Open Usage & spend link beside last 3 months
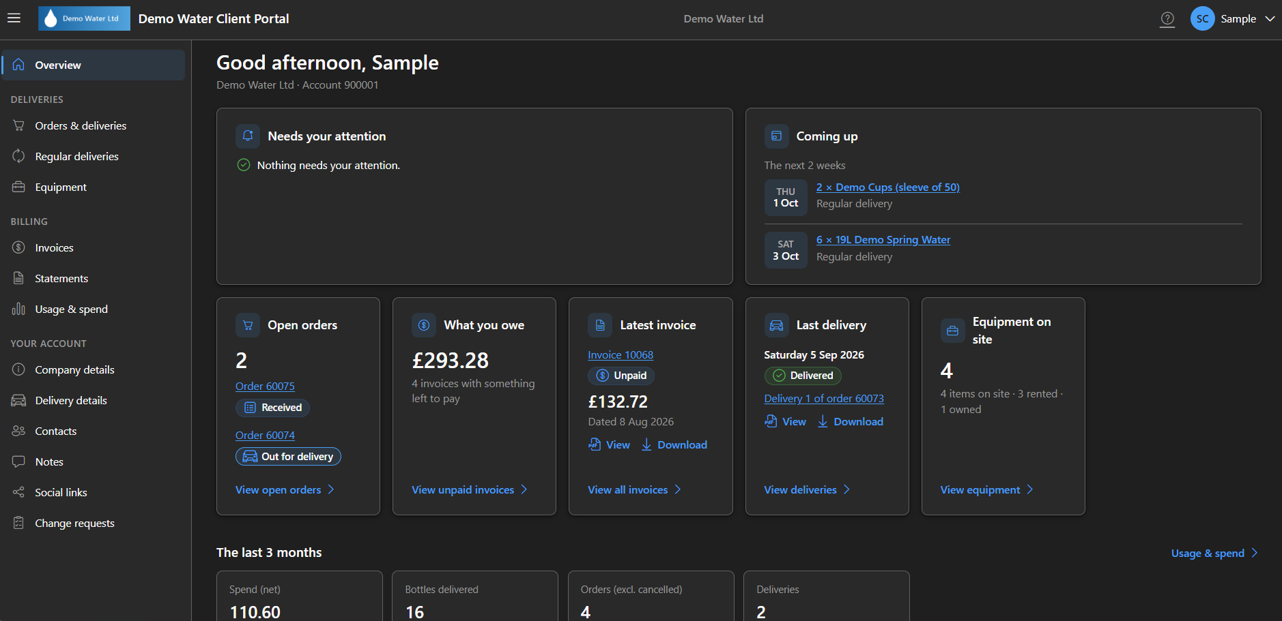 [1214, 554]
